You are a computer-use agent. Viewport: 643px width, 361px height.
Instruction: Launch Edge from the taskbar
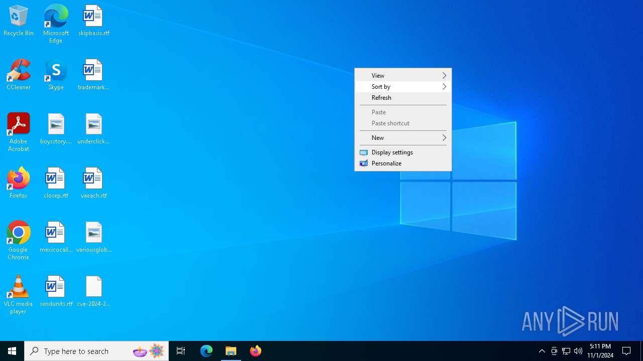click(x=206, y=351)
